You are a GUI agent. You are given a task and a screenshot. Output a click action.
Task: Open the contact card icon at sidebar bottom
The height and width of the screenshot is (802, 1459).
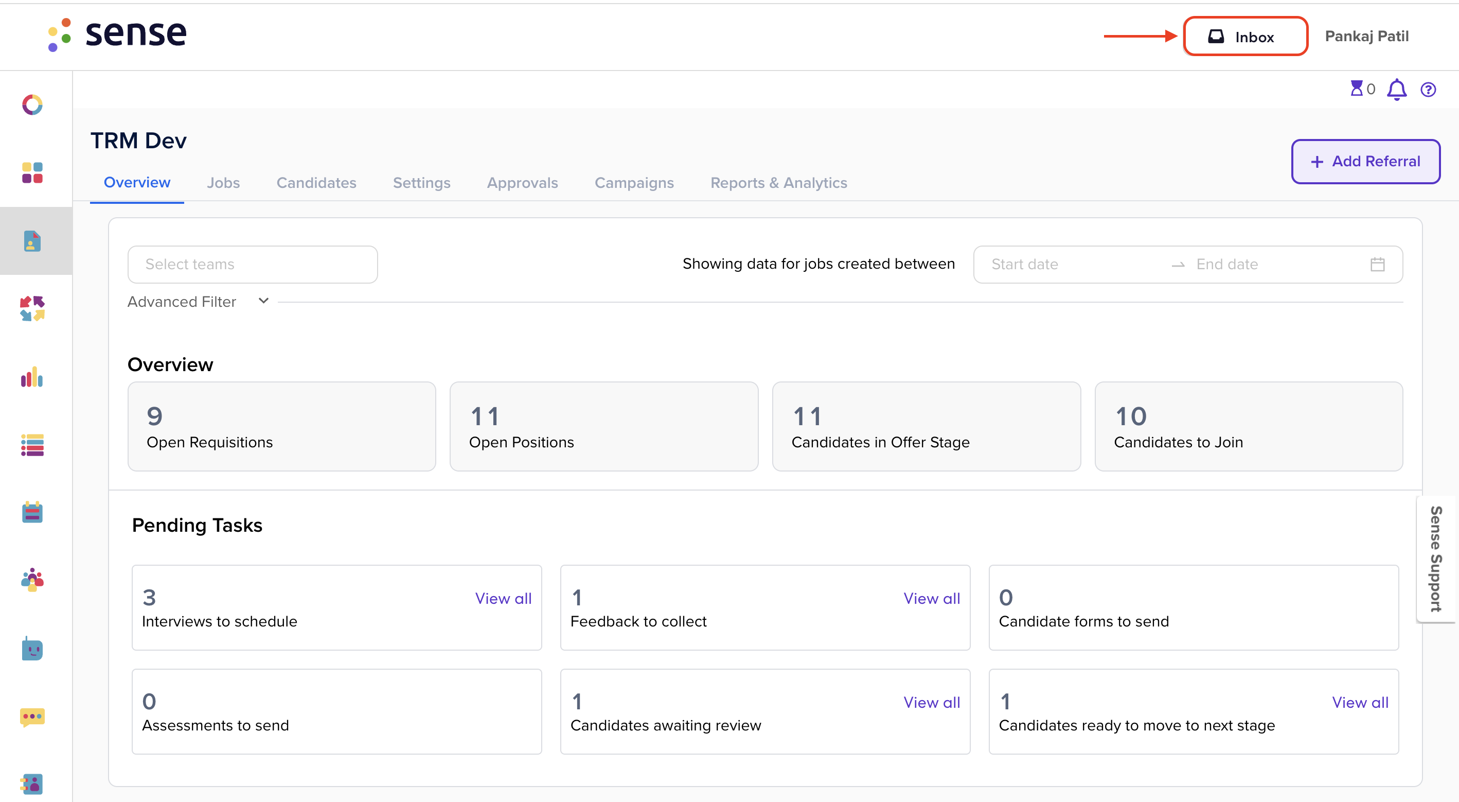(x=32, y=784)
